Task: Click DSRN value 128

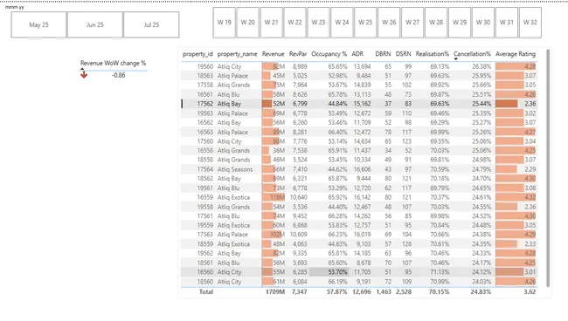Action: (406, 244)
